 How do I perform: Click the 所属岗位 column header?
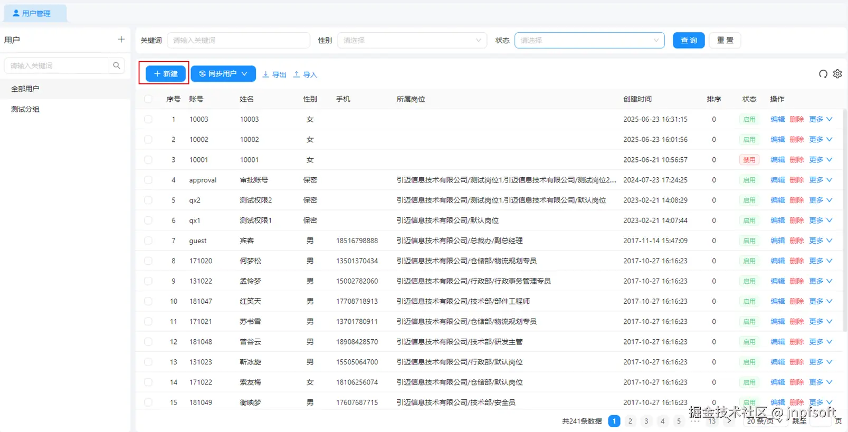(x=411, y=99)
